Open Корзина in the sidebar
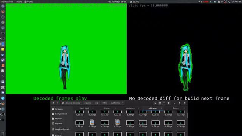 [x=57, y=124]
